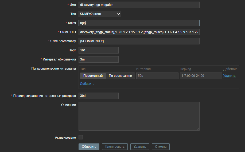Select the Порт field with 161
The height and width of the screenshot is (152, 245).
click(x=98, y=50)
